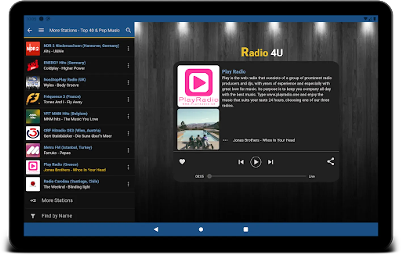This screenshot has height=255, width=401.
Task: Open options for ENERGY Hits station
Action: 128,65
